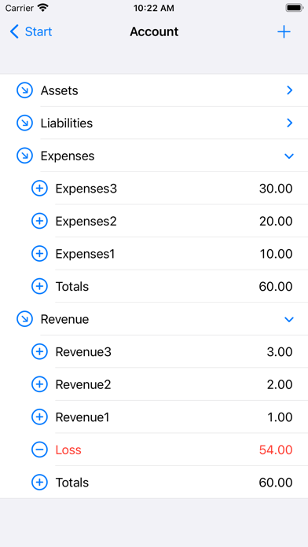
Task: Tap the plus circle beside Expenses Totals 60.00
Action: click(39, 286)
